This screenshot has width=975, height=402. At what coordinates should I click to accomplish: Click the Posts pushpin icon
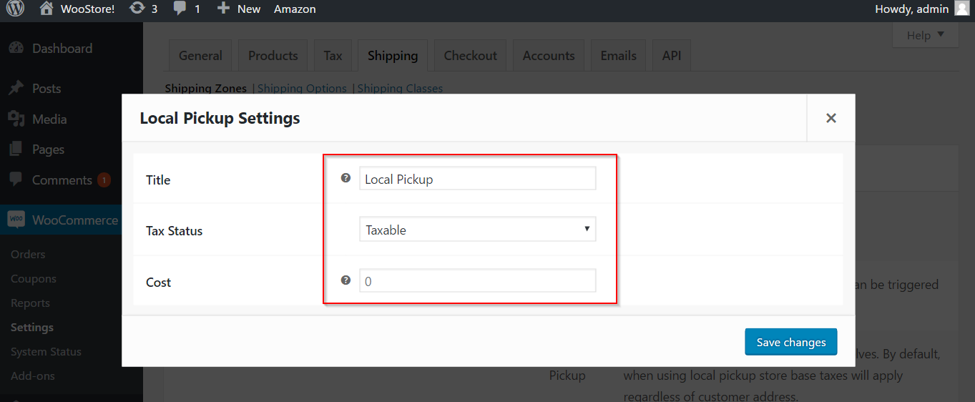(x=16, y=89)
